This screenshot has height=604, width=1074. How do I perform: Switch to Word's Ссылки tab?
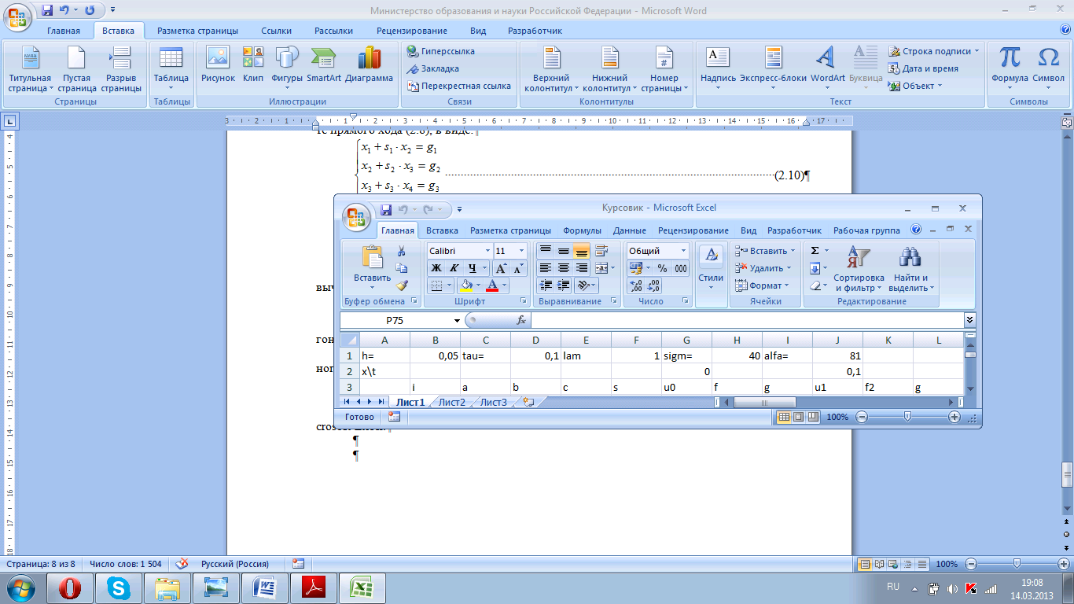276,31
